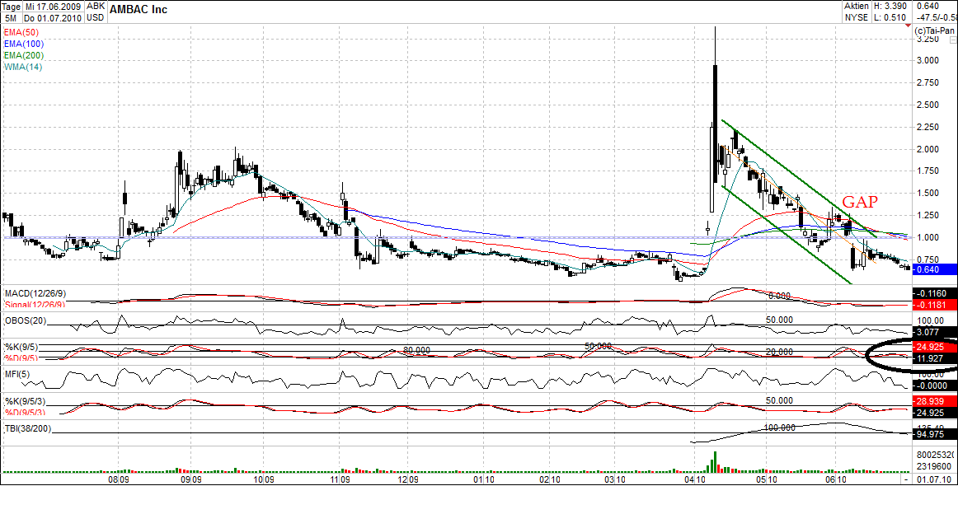Click the 80.000 stochastic level label
Viewport: 958px width, 514px height.
(416, 350)
